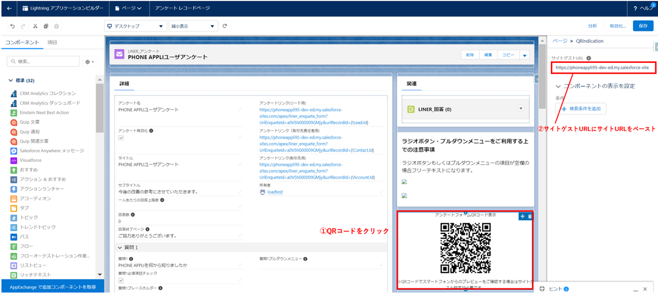658x293 pixels.
Task: Toggle 質問1必須項目チェック checkbox
Action: click(x=122, y=280)
